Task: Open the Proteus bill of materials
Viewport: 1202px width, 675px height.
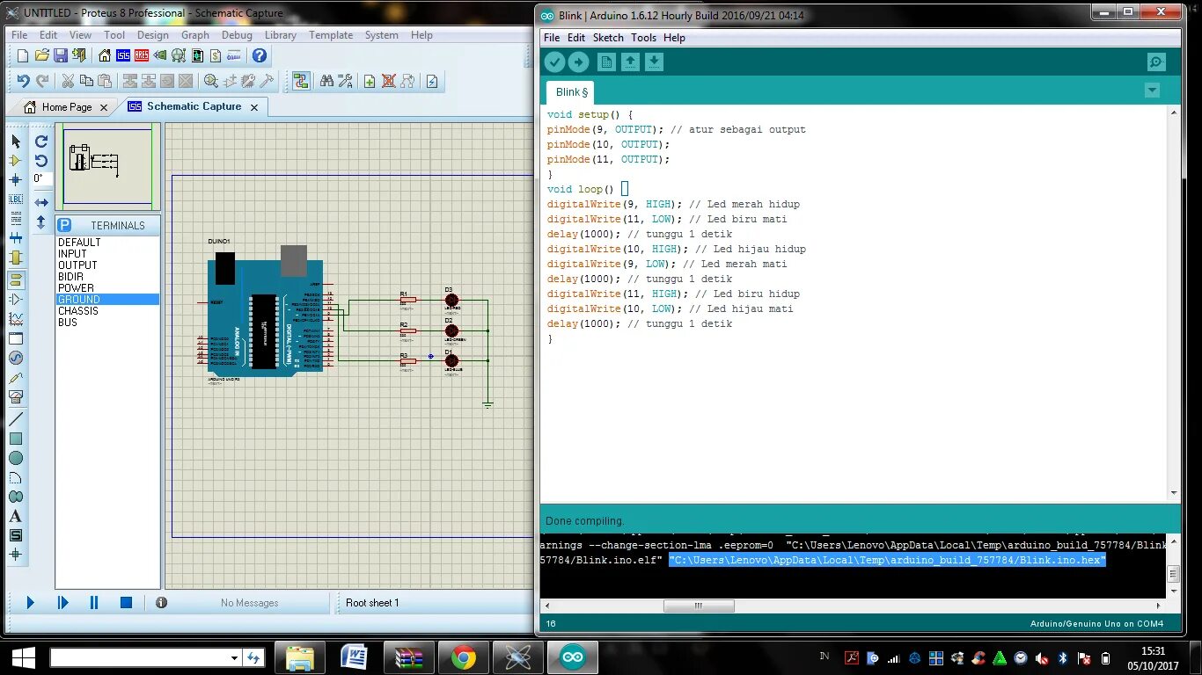Action: coord(216,55)
